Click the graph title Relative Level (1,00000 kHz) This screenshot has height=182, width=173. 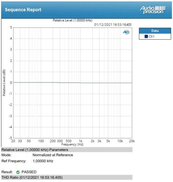pos(73,20)
